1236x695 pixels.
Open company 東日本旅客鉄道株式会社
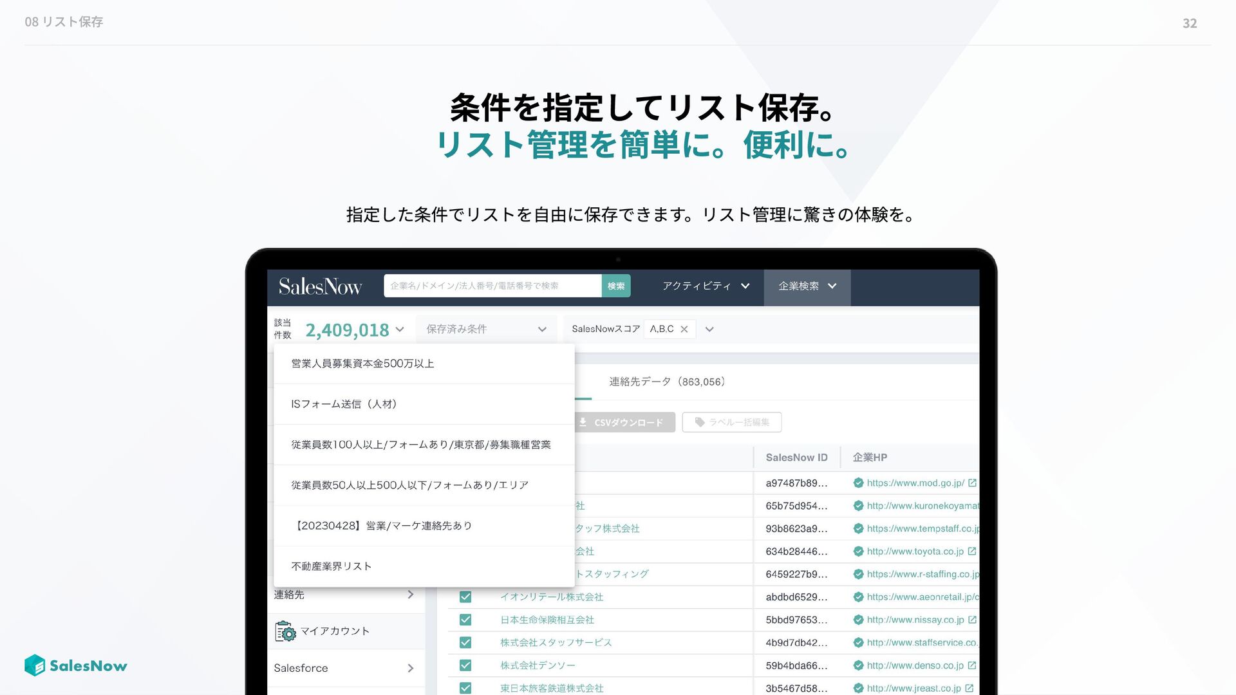552,689
